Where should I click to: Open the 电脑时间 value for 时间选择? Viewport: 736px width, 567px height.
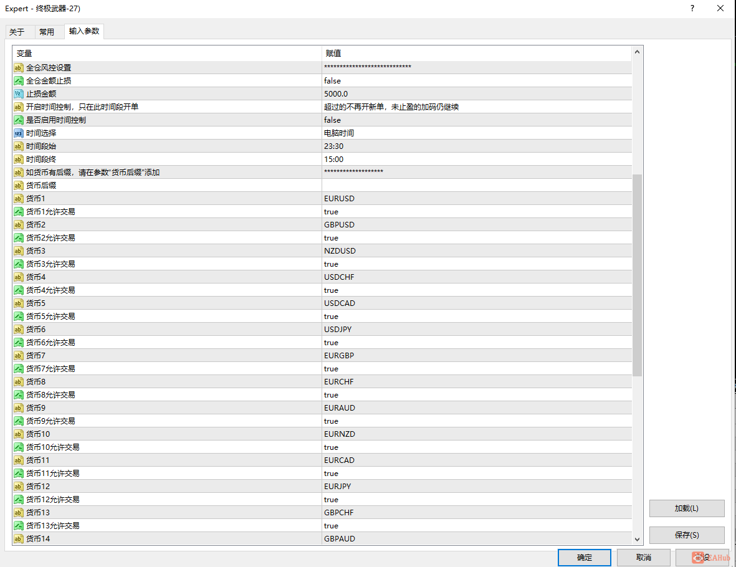pyautogui.click(x=477, y=133)
